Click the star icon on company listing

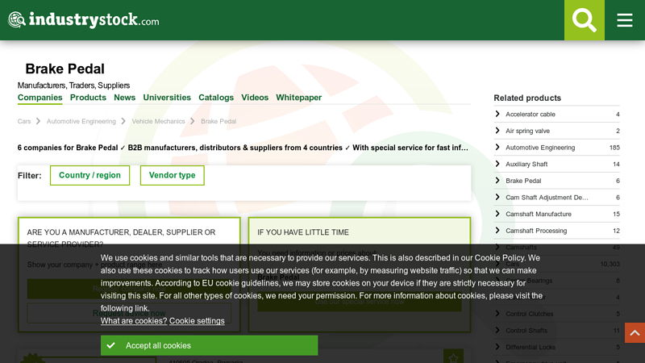pyautogui.click(x=453, y=357)
